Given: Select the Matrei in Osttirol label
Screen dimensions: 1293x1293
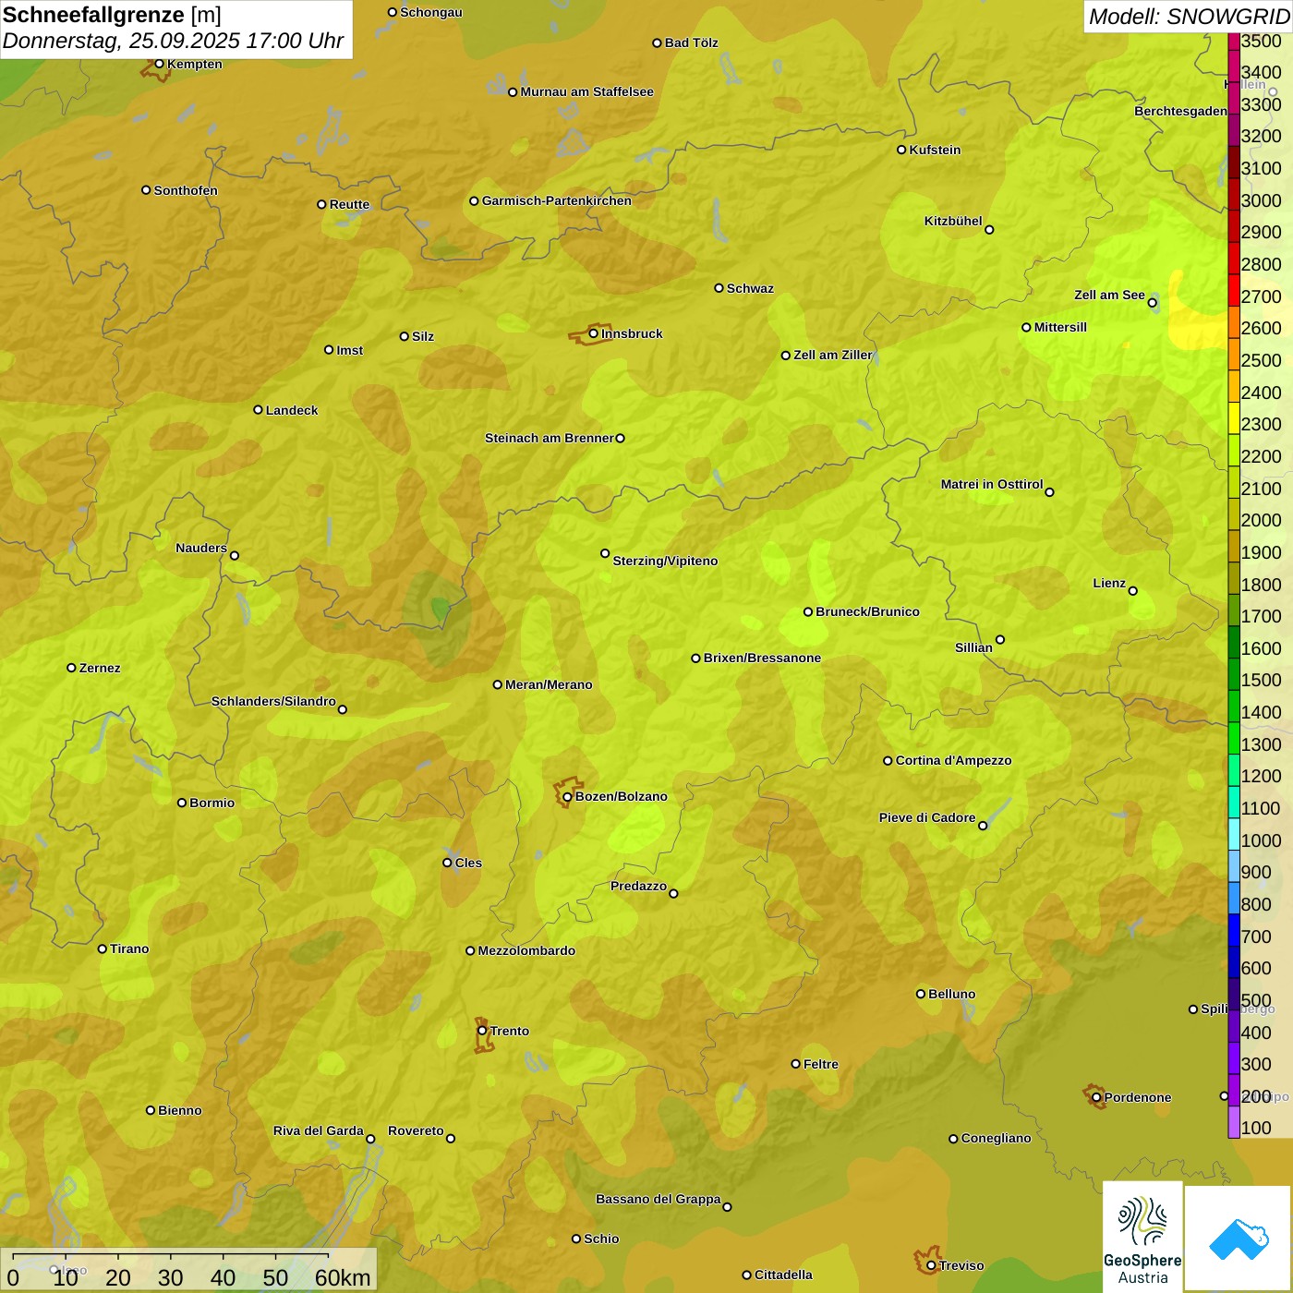Looking at the screenshot, I should point(992,484).
